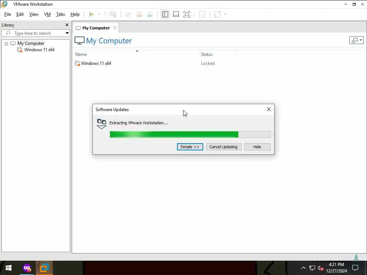Image resolution: width=367 pixels, height=275 pixels.
Task: Click the network tray icon
Action: click(x=312, y=268)
